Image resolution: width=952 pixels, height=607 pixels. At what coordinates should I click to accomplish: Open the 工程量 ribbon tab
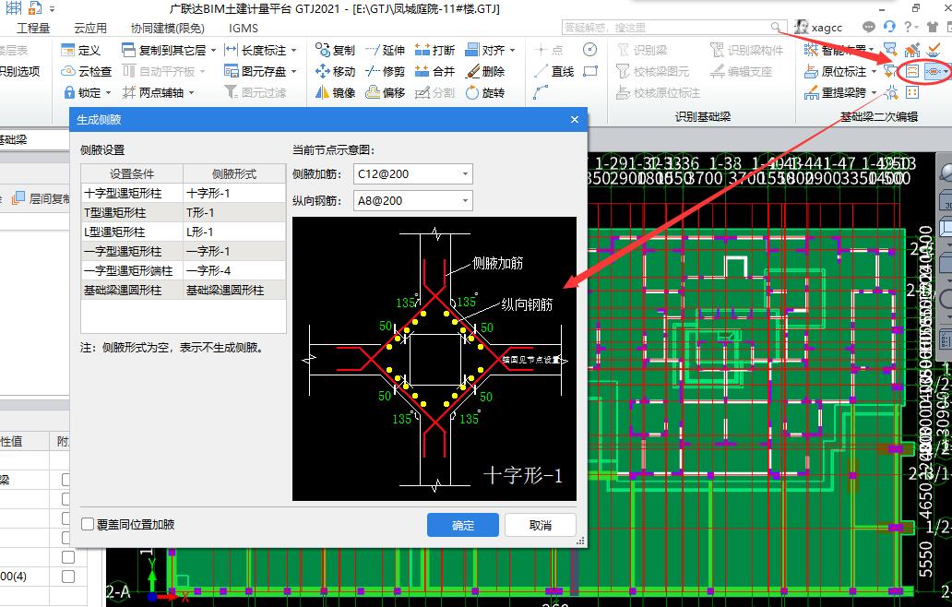[x=33, y=28]
